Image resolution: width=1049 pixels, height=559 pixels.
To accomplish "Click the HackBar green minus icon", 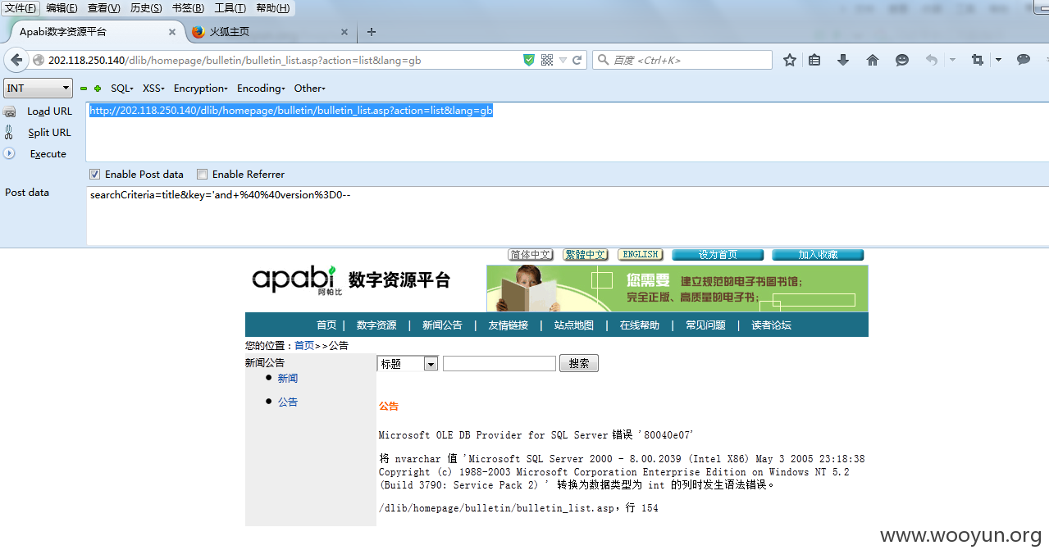I will 84,89.
